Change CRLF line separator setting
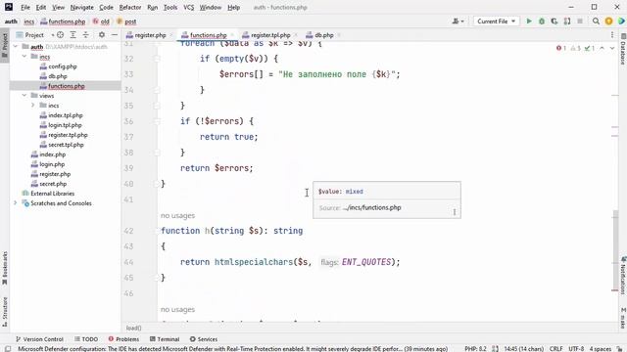Viewport: 627px width, 352px height. 555,349
